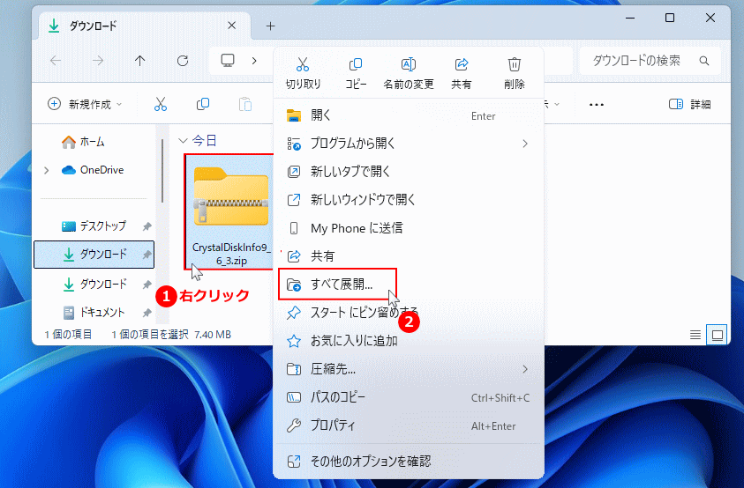Viewport: 744px width, 488px height.
Task: Click 共有 entry in context menu list
Action: coord(409,256)
